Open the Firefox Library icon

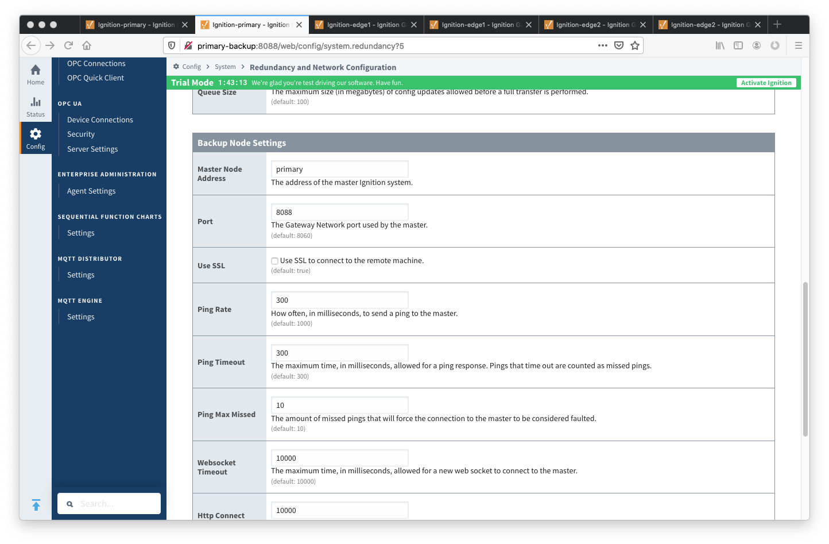pyautogui.click(x=720, y=45)
